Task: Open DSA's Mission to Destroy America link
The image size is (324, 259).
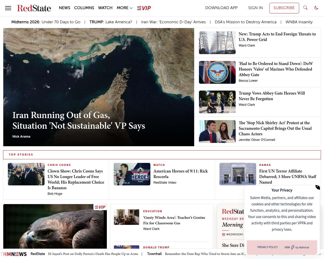Action: click(x=246, y=22)
